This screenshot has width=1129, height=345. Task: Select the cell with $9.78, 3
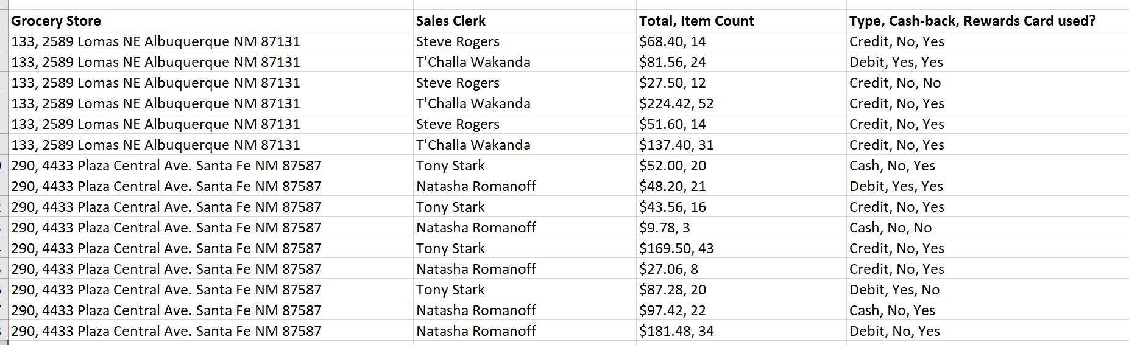click(741, 227)
